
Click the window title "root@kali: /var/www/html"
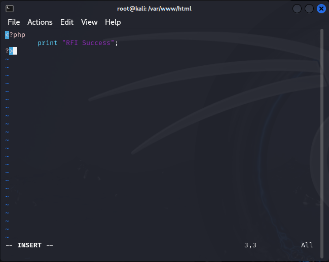[x=154, y=9]
